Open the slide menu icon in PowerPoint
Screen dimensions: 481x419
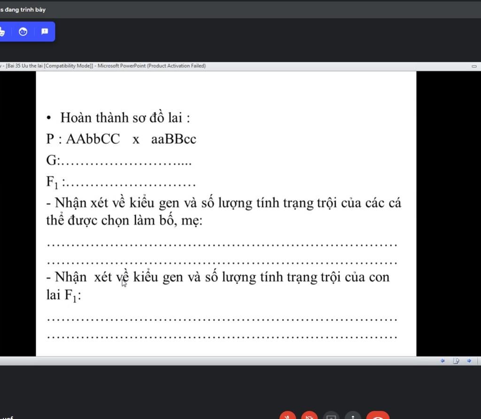[456, 361]
